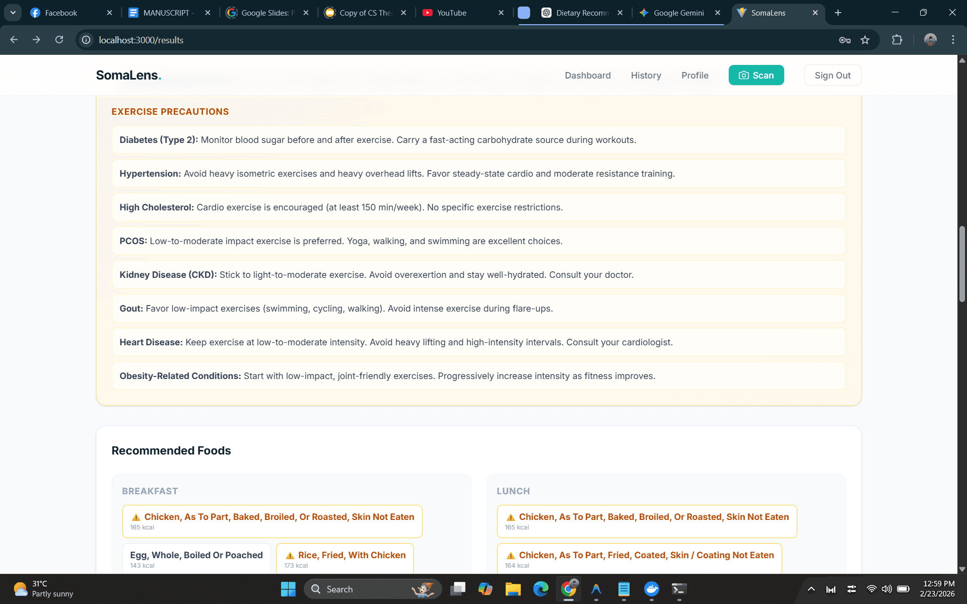
Task: Expand the system tray hidden icons chevron
Action: pos(811,589)
